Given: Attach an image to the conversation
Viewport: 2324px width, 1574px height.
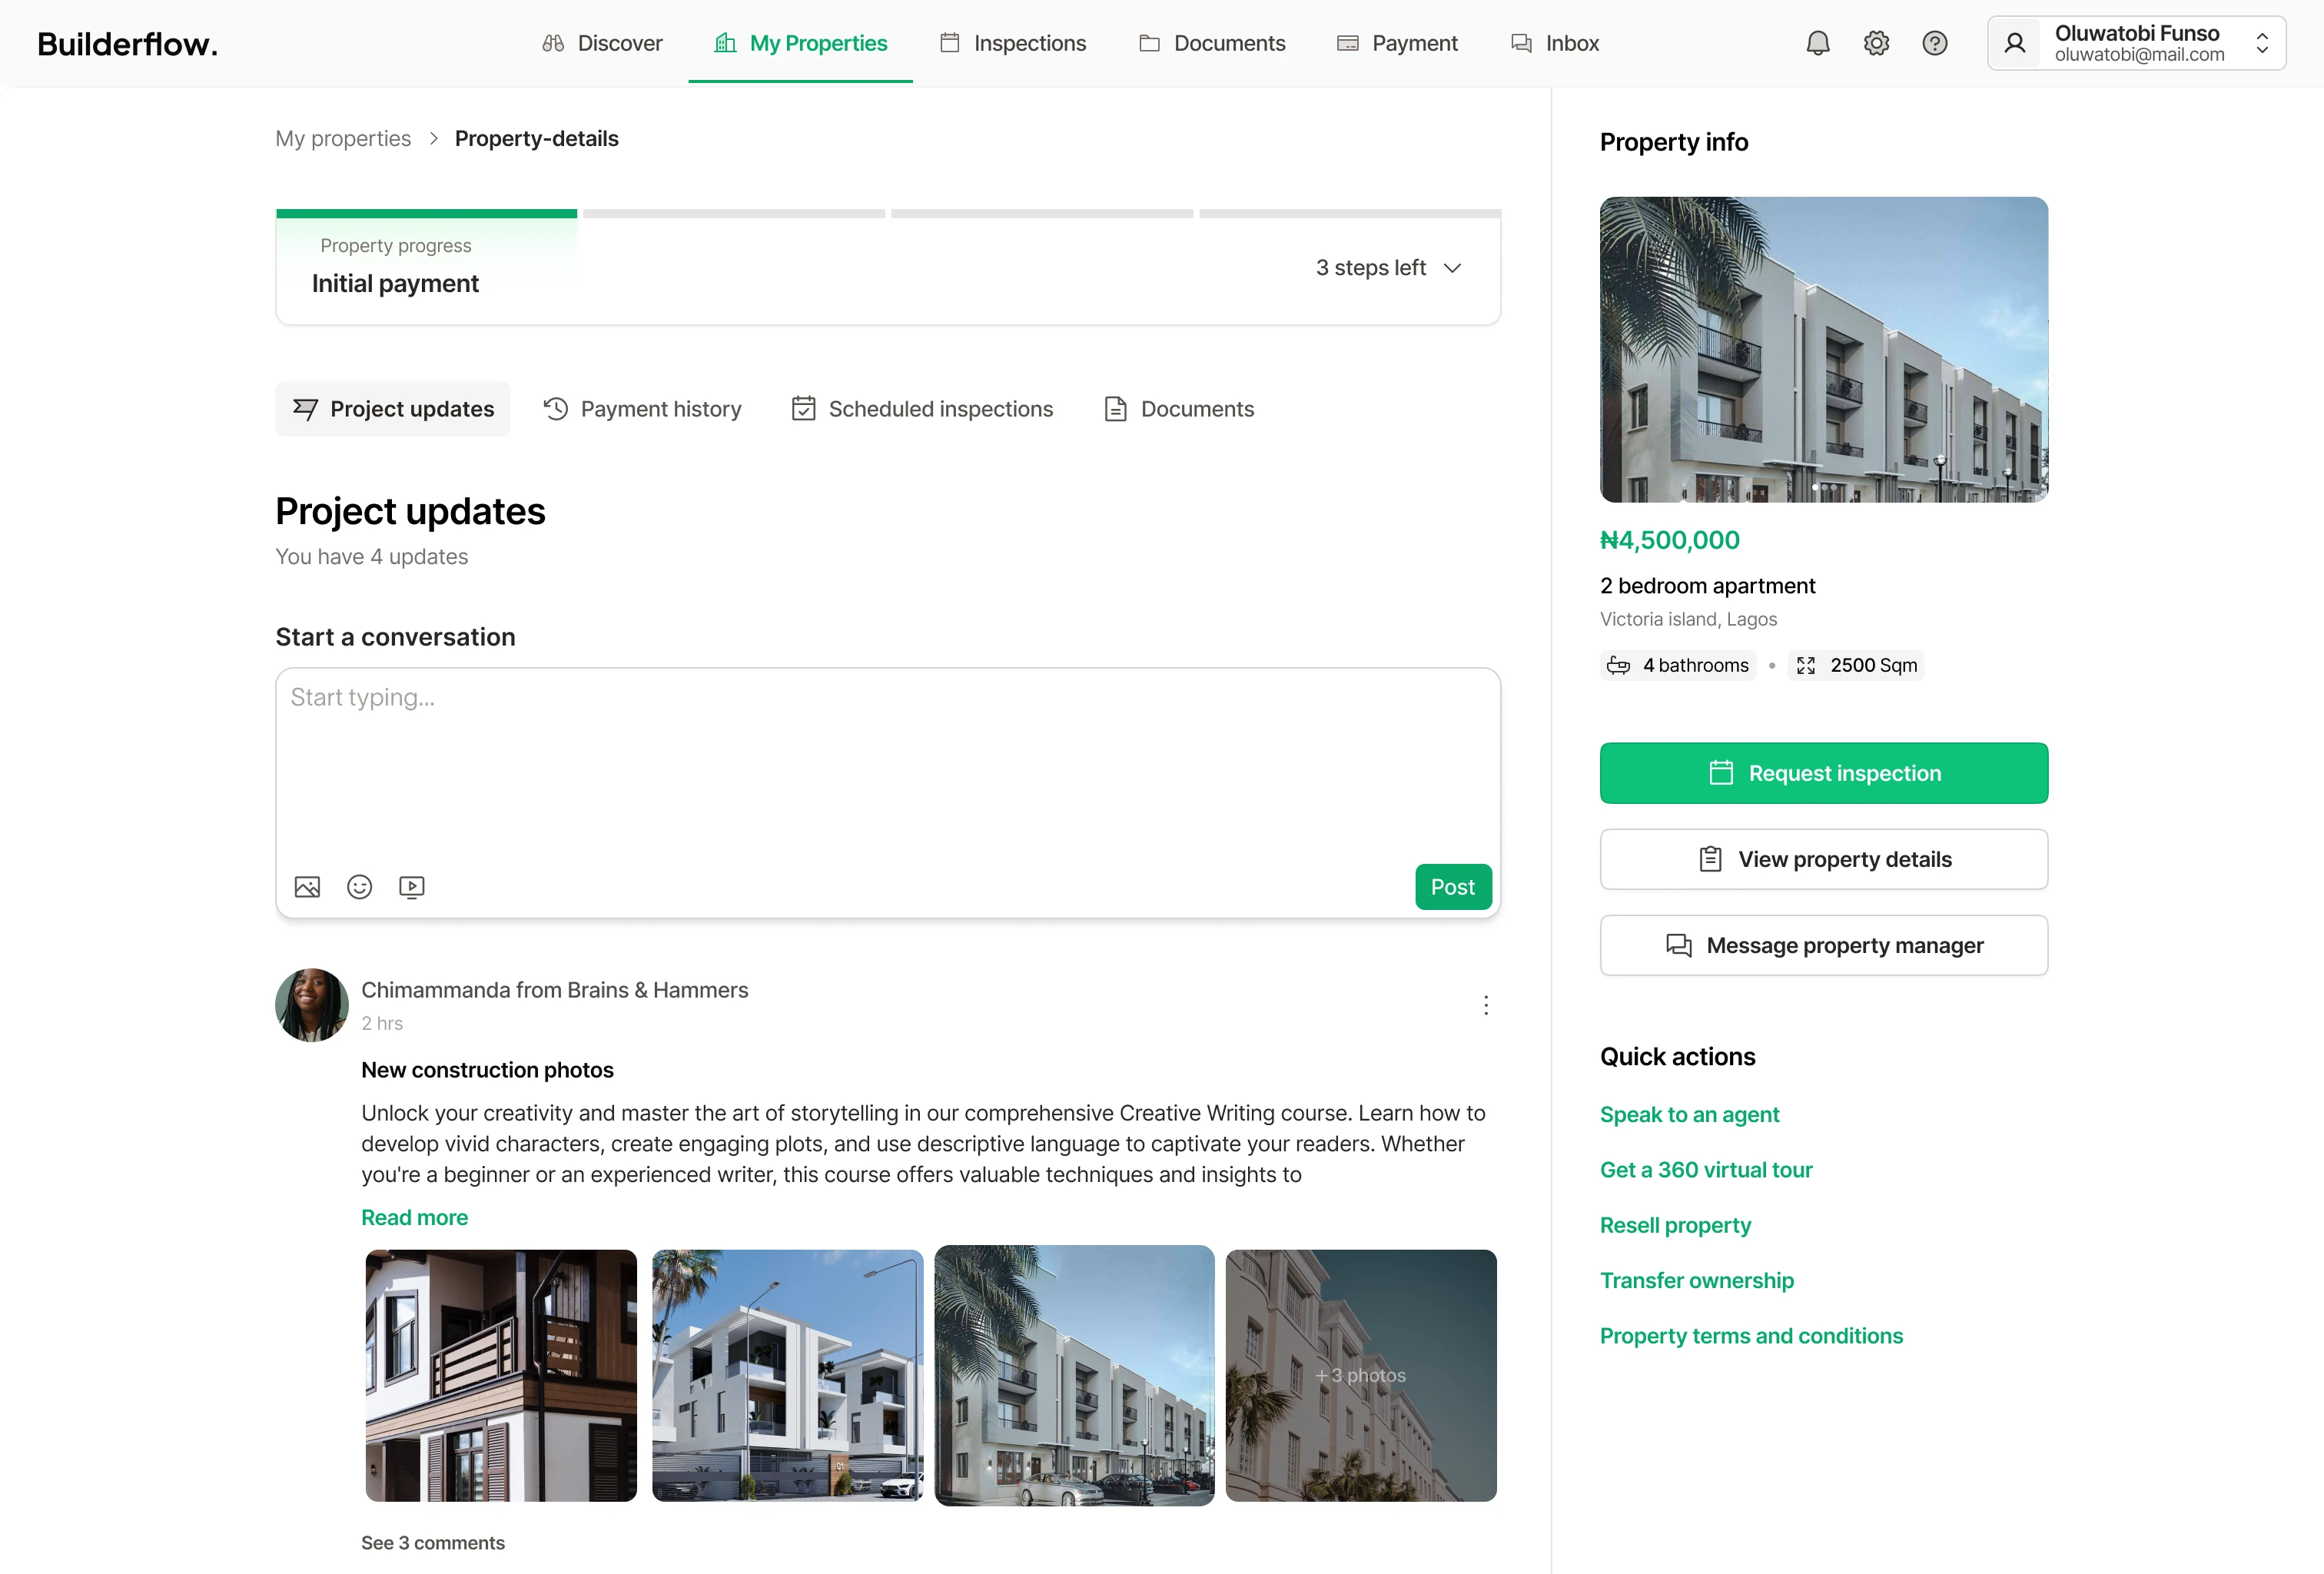Looking at the screenshot, I should tap(307, 887).
